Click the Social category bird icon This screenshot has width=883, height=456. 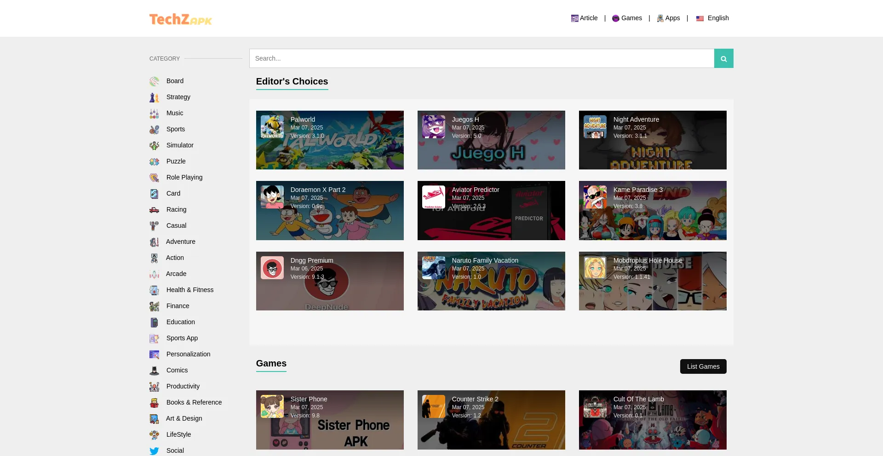click(x=154, y=451)
